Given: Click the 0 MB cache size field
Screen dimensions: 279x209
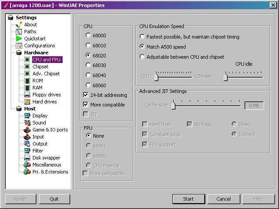Looking at the screenshot, I should coord(254,106).
